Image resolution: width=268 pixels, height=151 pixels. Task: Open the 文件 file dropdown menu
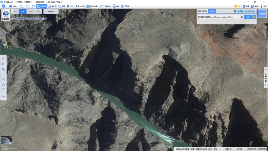[13, 6]
